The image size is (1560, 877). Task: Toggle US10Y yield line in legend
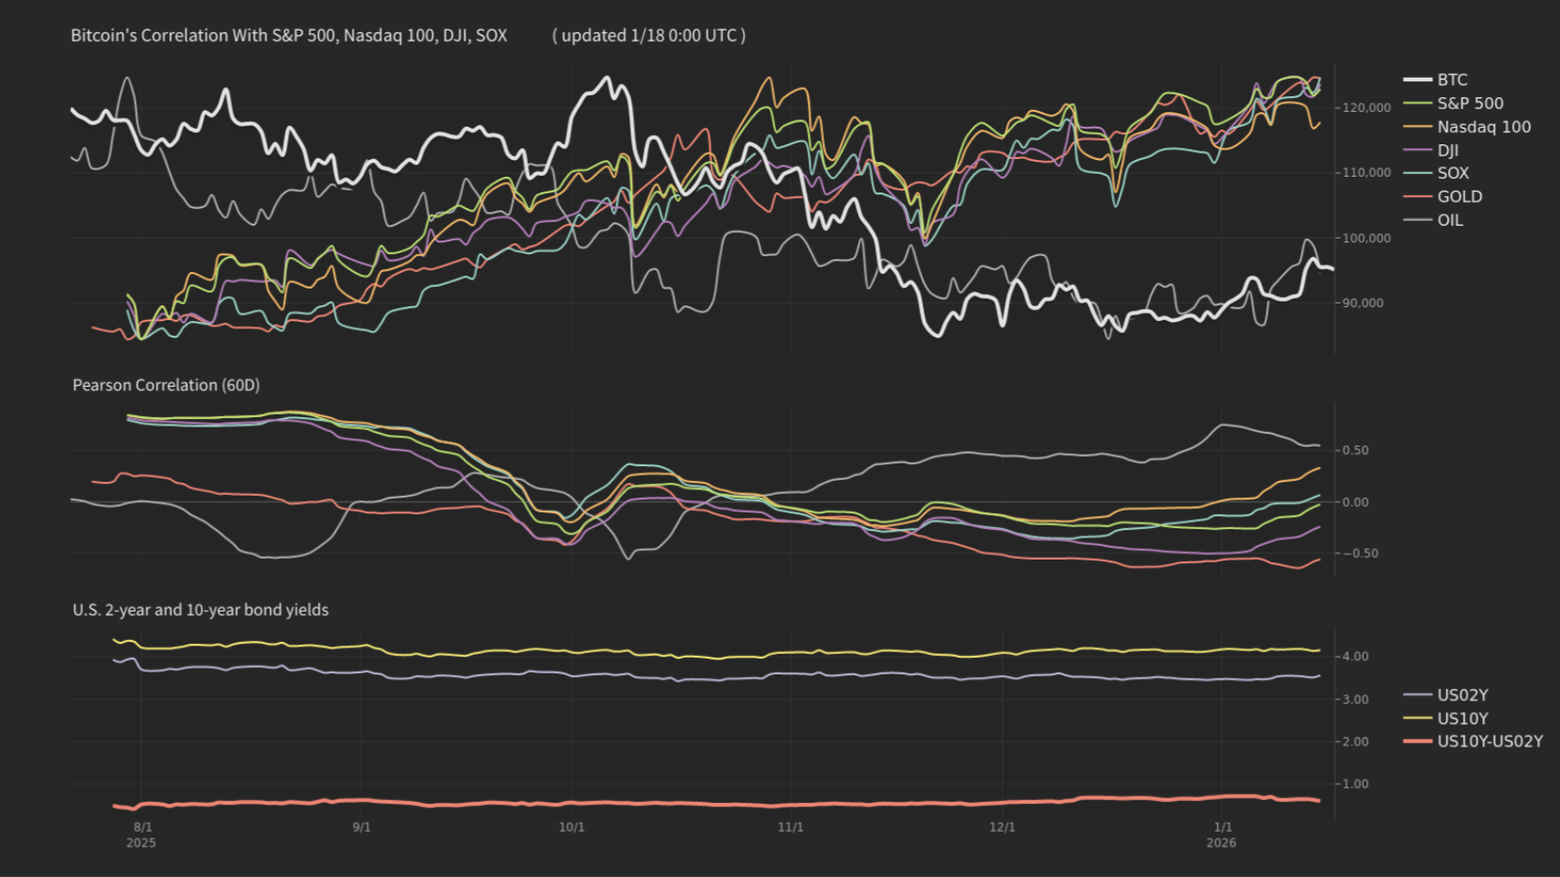(1462, 719)
